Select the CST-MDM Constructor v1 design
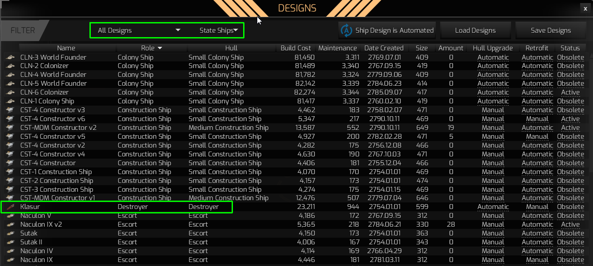Viewport: 593px width, 266px height. click(58, 198)
